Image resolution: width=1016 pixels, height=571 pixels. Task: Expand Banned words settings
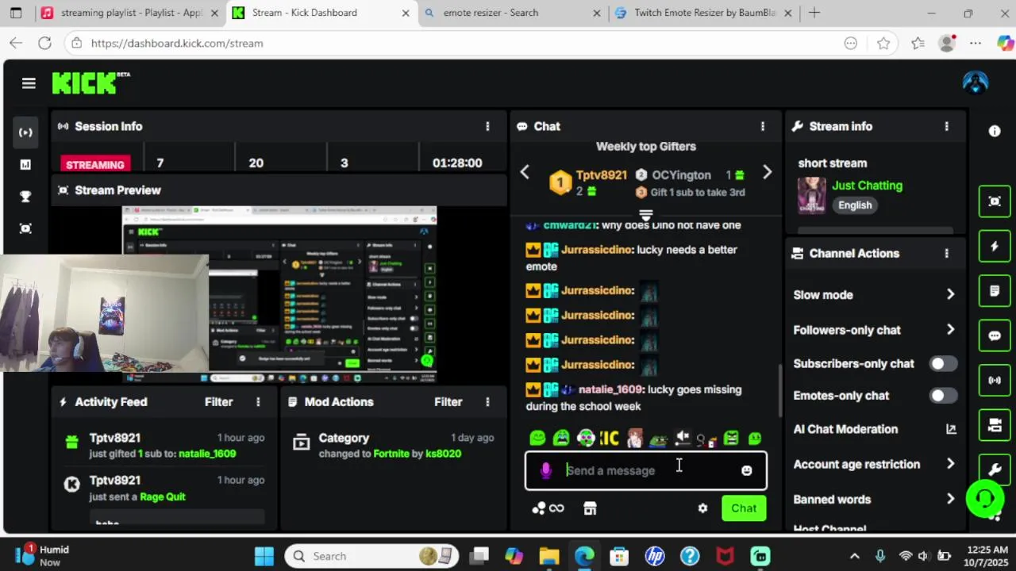[951, 499]
